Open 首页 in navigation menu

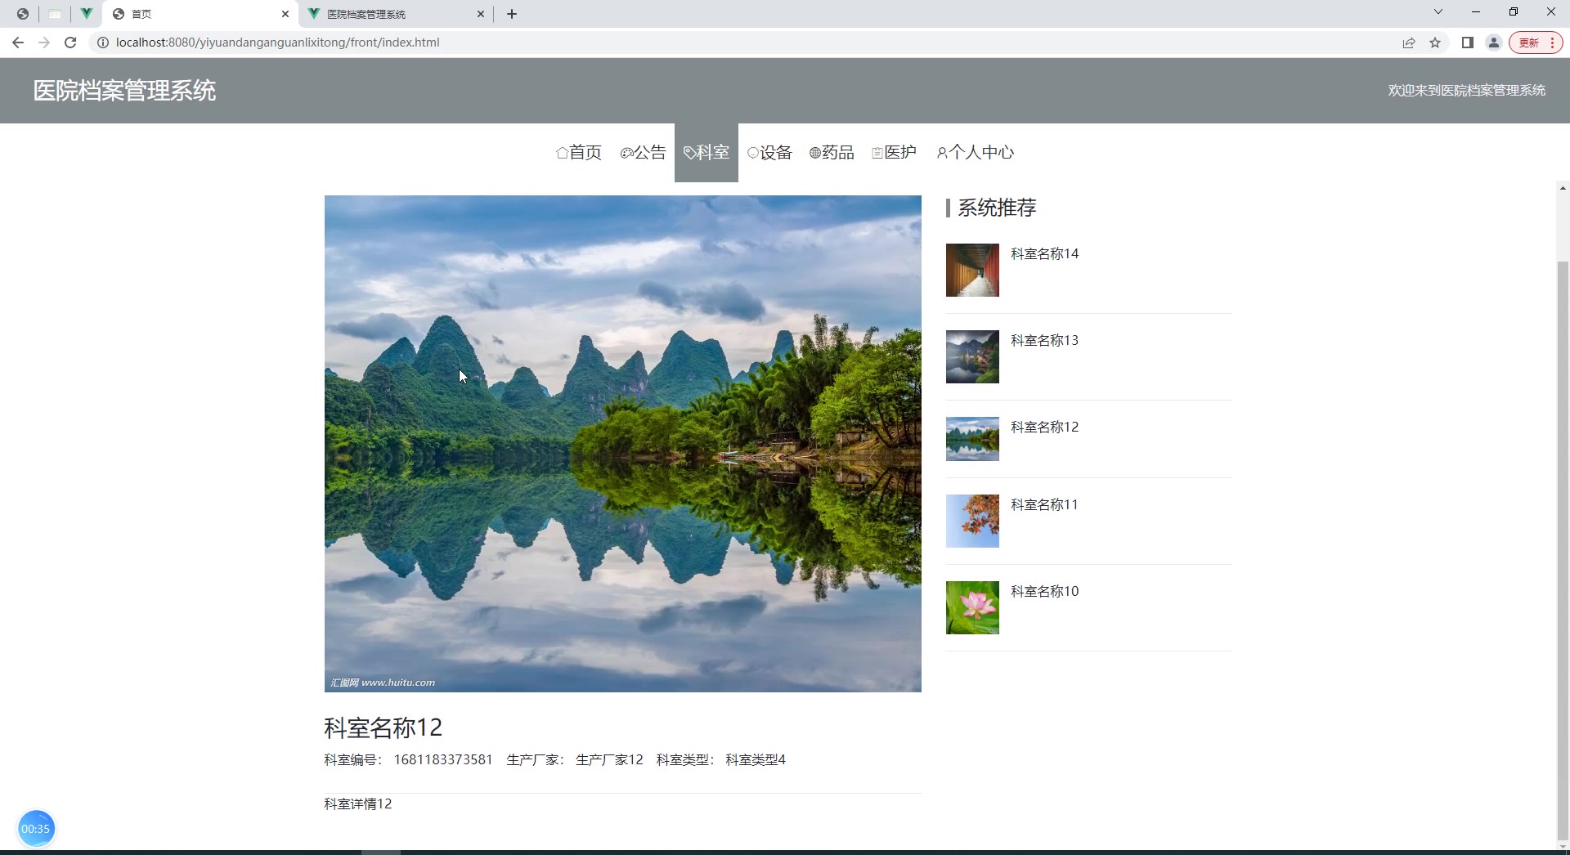pos(579,152)
